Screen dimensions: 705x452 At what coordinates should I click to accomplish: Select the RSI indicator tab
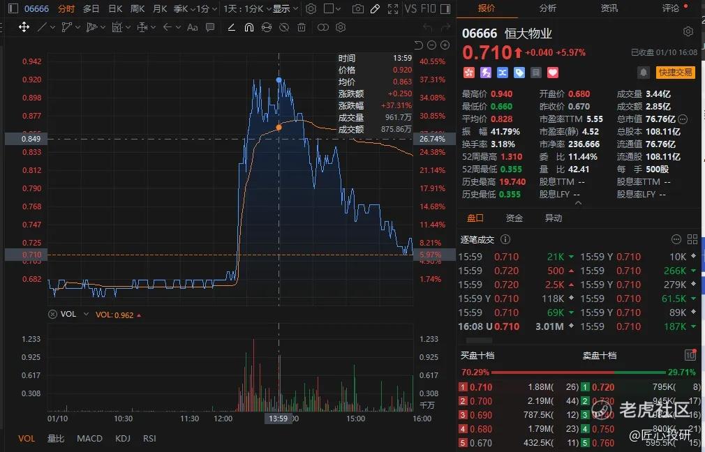149,438
